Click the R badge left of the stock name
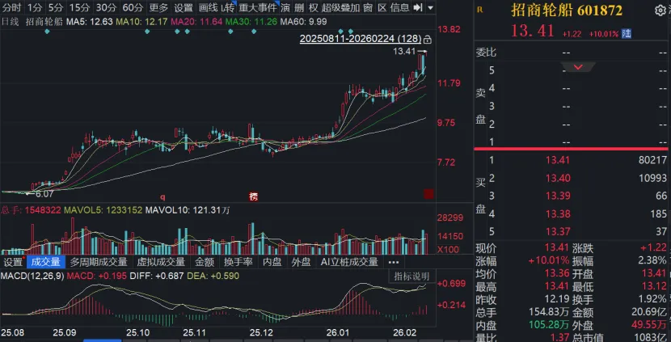 click(x=479, y=10)
